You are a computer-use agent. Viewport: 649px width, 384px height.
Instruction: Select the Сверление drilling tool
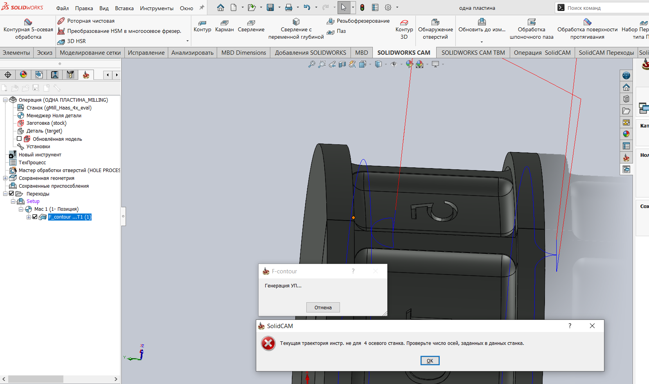[251, 26]
